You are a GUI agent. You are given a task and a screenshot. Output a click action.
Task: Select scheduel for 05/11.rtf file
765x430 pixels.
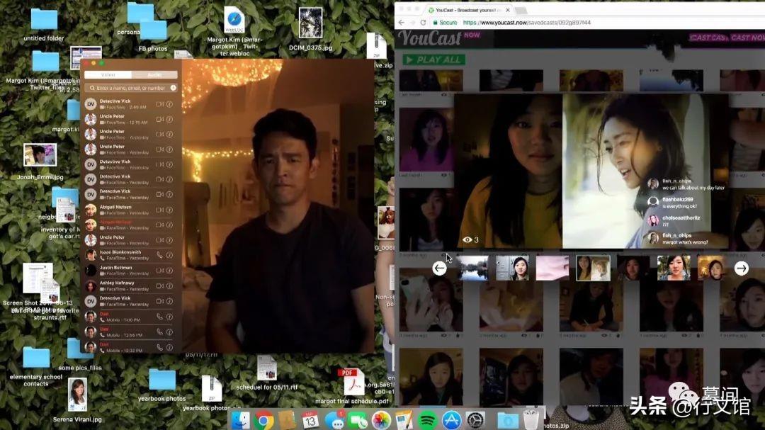coord(267,373)
